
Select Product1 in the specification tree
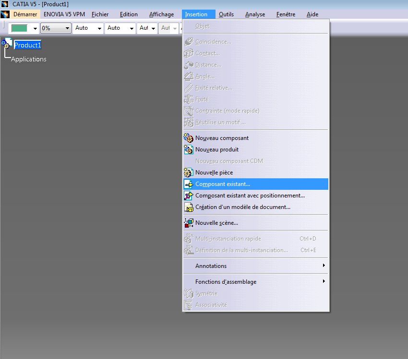pos(27,45)
